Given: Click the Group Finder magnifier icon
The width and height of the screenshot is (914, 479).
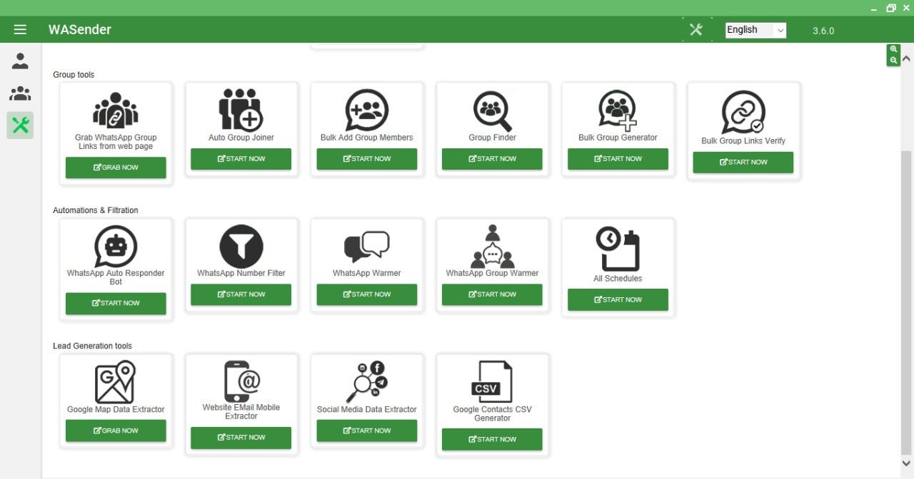Looking at the screenshot, I should click(492, 110).
